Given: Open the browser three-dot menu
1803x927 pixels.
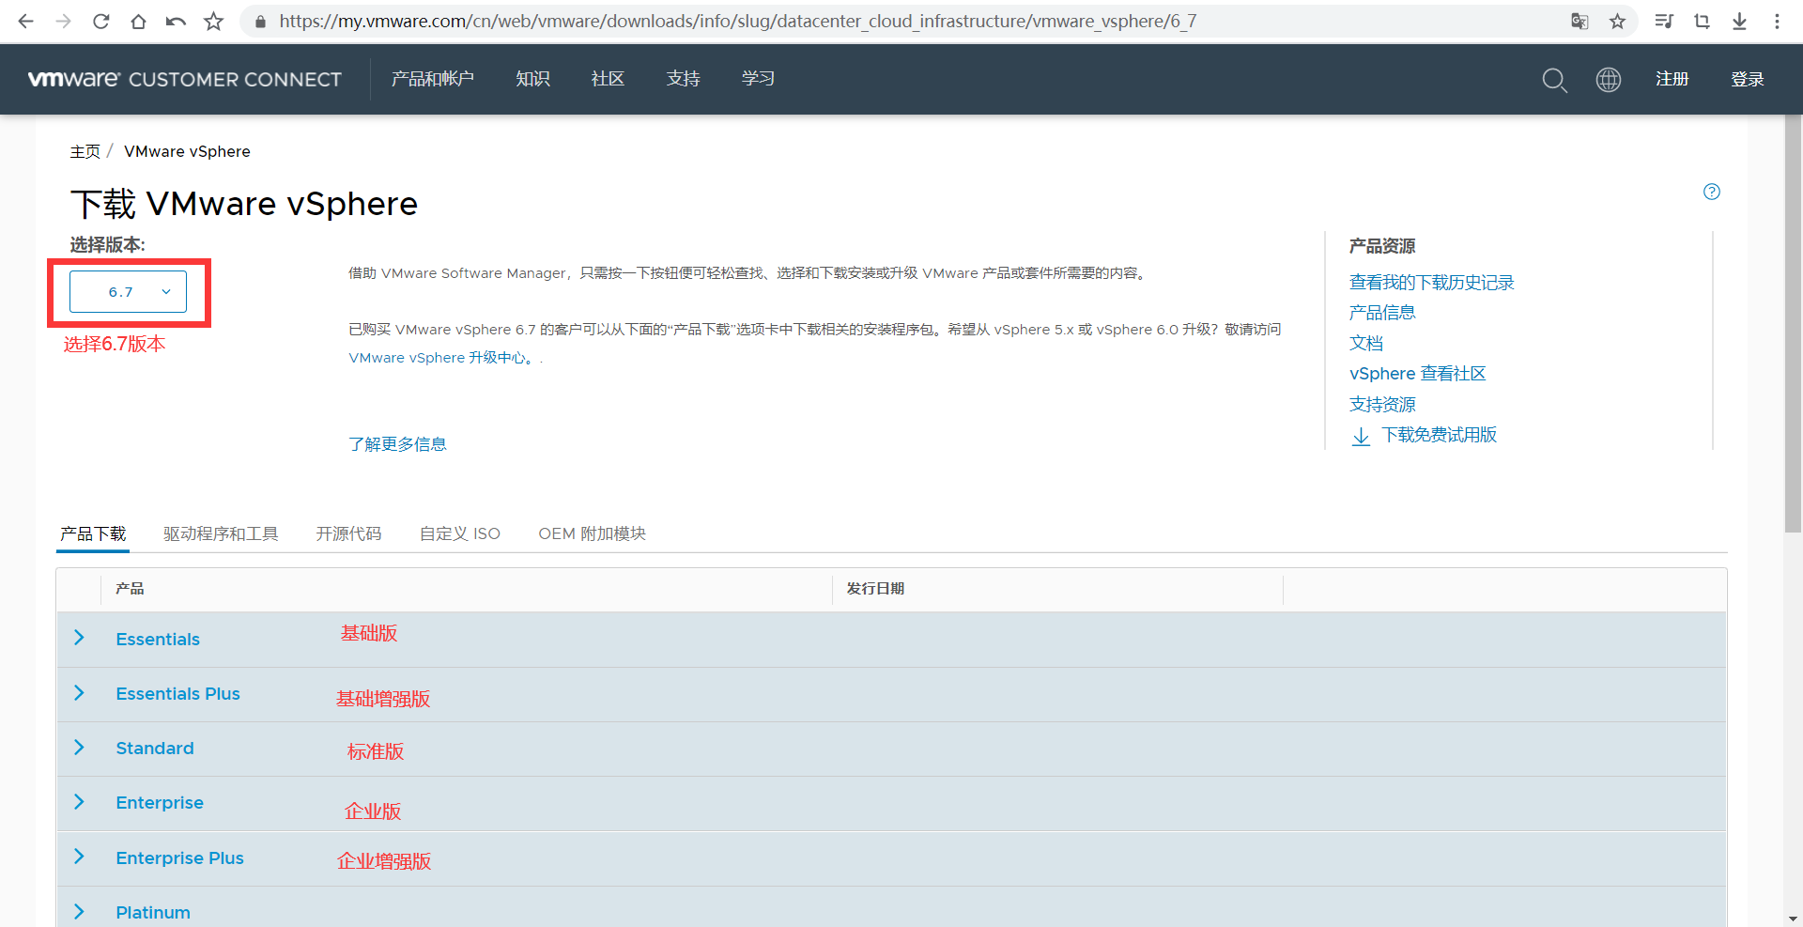Looking at the screenshot, I should (1777, 22).
